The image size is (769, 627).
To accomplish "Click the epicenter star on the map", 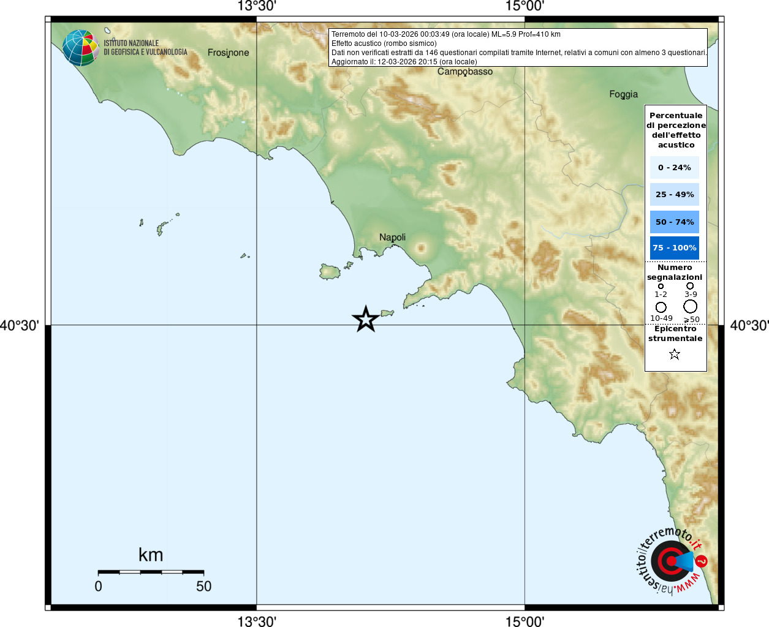I will pyautogui.click(x=366, y=319).
